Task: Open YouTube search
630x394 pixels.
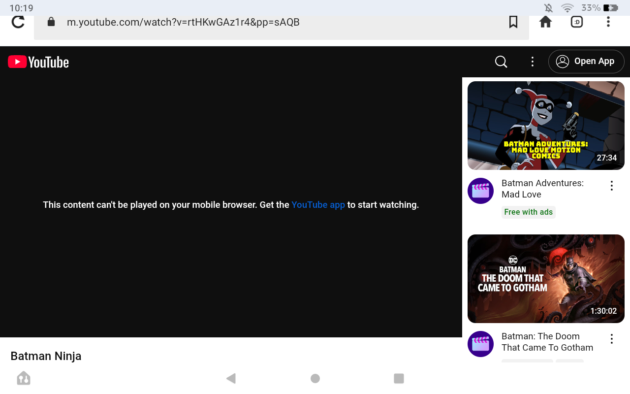Action: (x=501, y=62)
